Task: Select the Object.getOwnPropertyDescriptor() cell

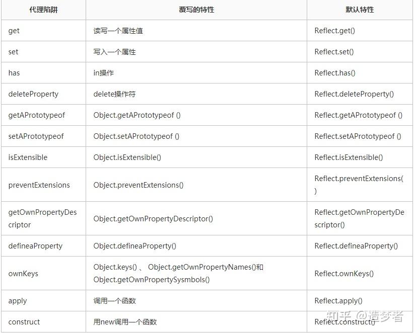Action: click(x=153, y=218)
